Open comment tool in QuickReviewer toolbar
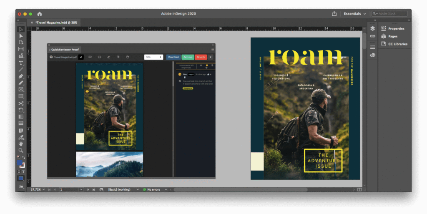 (90, 57)
